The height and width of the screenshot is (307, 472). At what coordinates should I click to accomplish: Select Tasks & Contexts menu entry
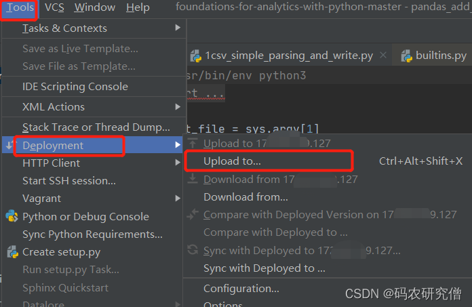(x=94, y=28)
